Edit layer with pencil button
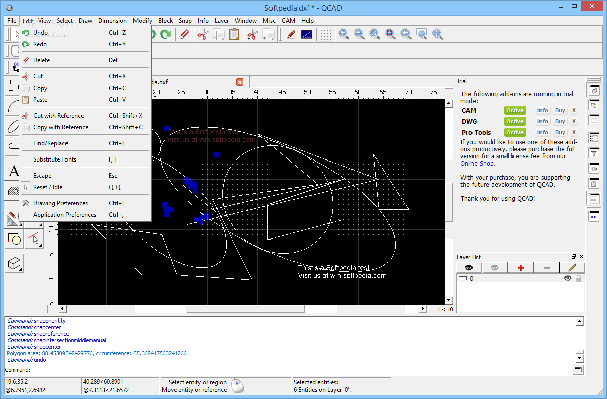This screenshot has width=607, height=399. click(572, 268)
